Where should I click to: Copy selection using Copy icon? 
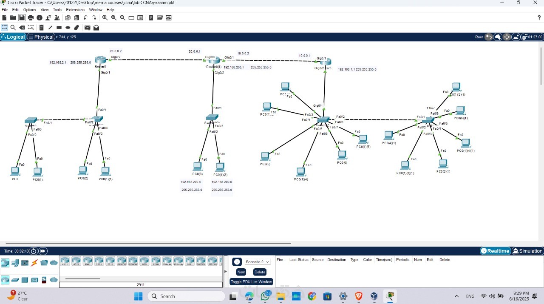pos(68,18)
